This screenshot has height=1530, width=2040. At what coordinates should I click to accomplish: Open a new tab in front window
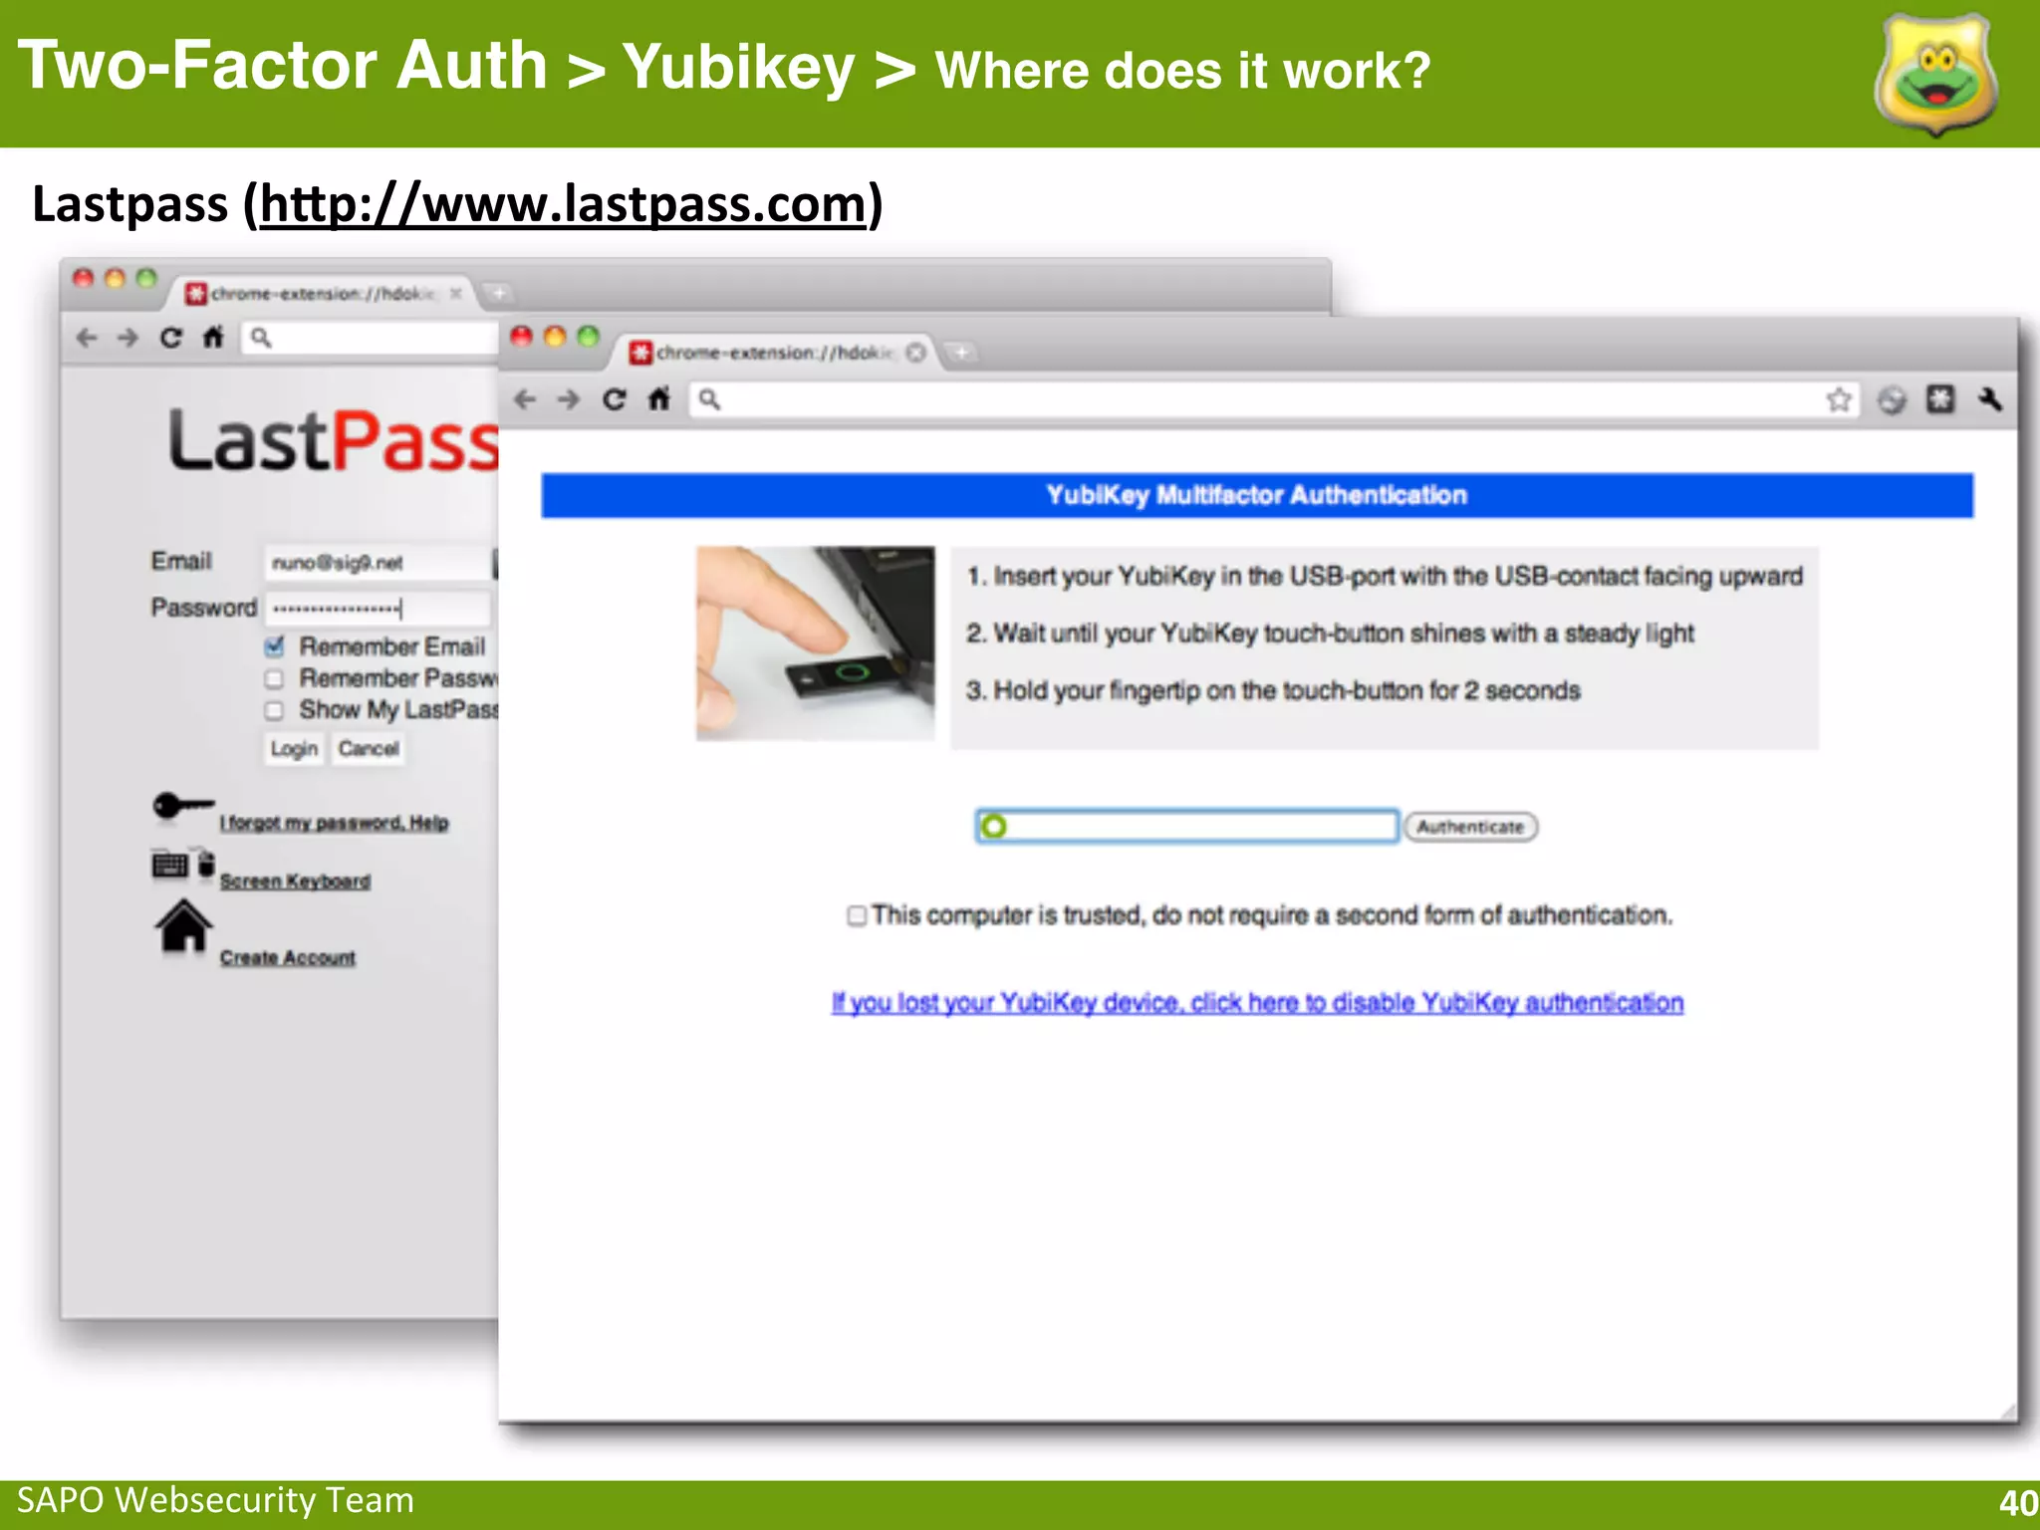(x=961, y=353)
